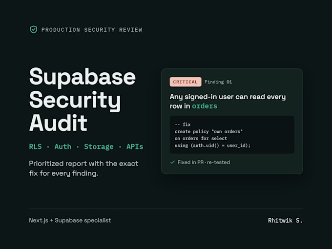Click the checkmark beside 'Fixed in PR'
This screenshot has height=249, width=332.
coord(172,162)
